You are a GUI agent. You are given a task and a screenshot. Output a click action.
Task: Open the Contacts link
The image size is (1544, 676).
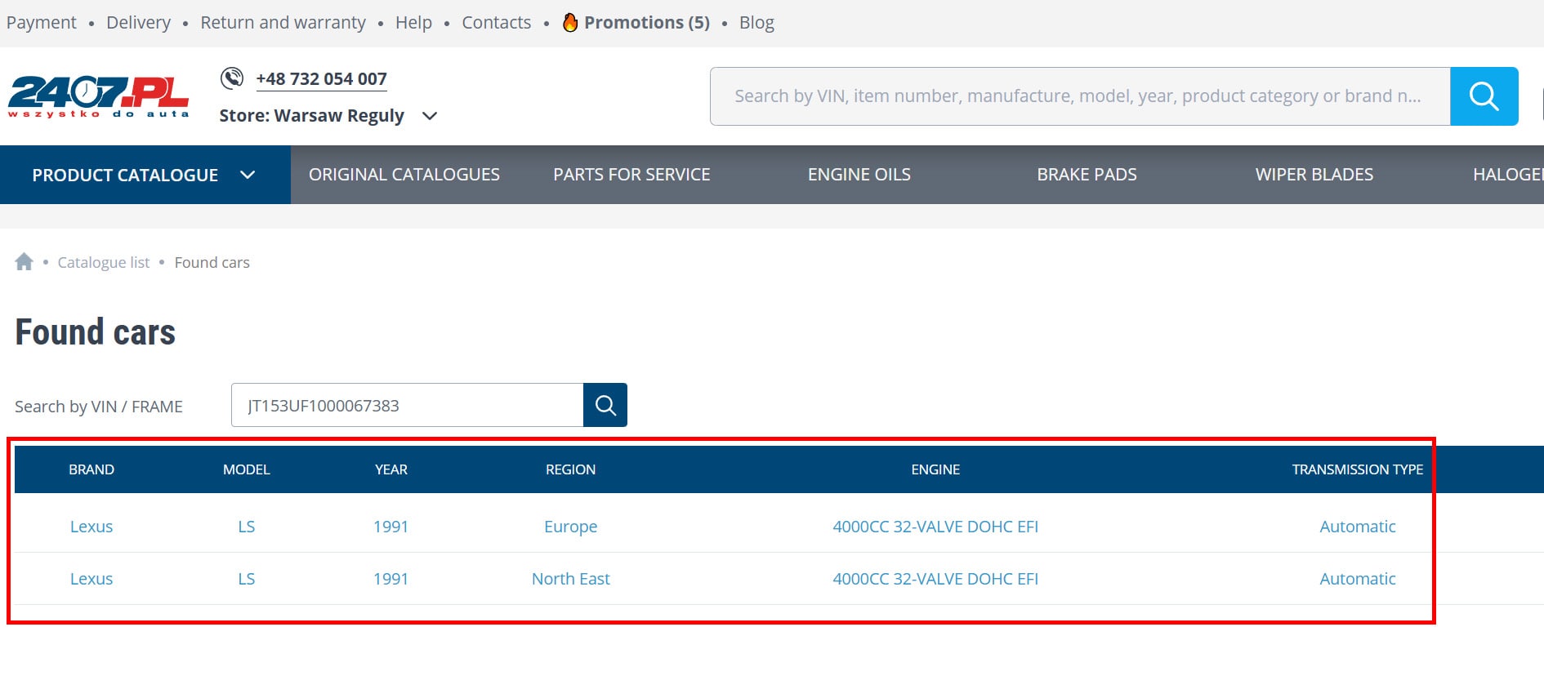pyautogui.click(x=497, y=23)
